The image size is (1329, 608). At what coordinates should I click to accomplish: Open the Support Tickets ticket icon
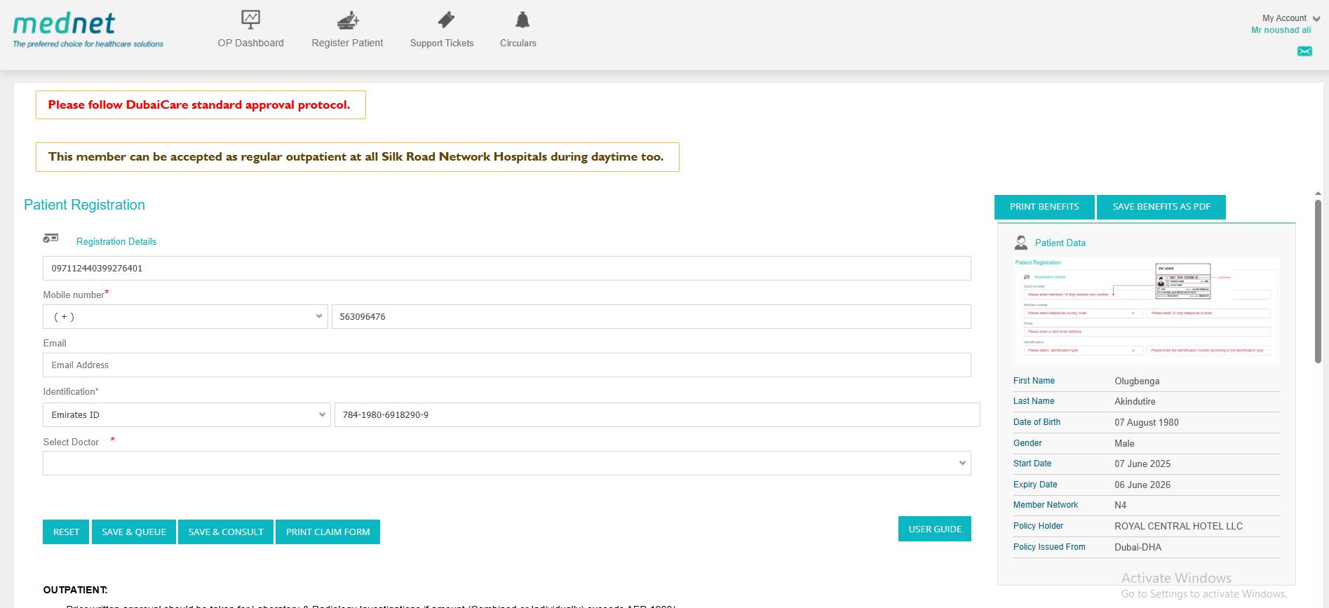coord(445,20)
